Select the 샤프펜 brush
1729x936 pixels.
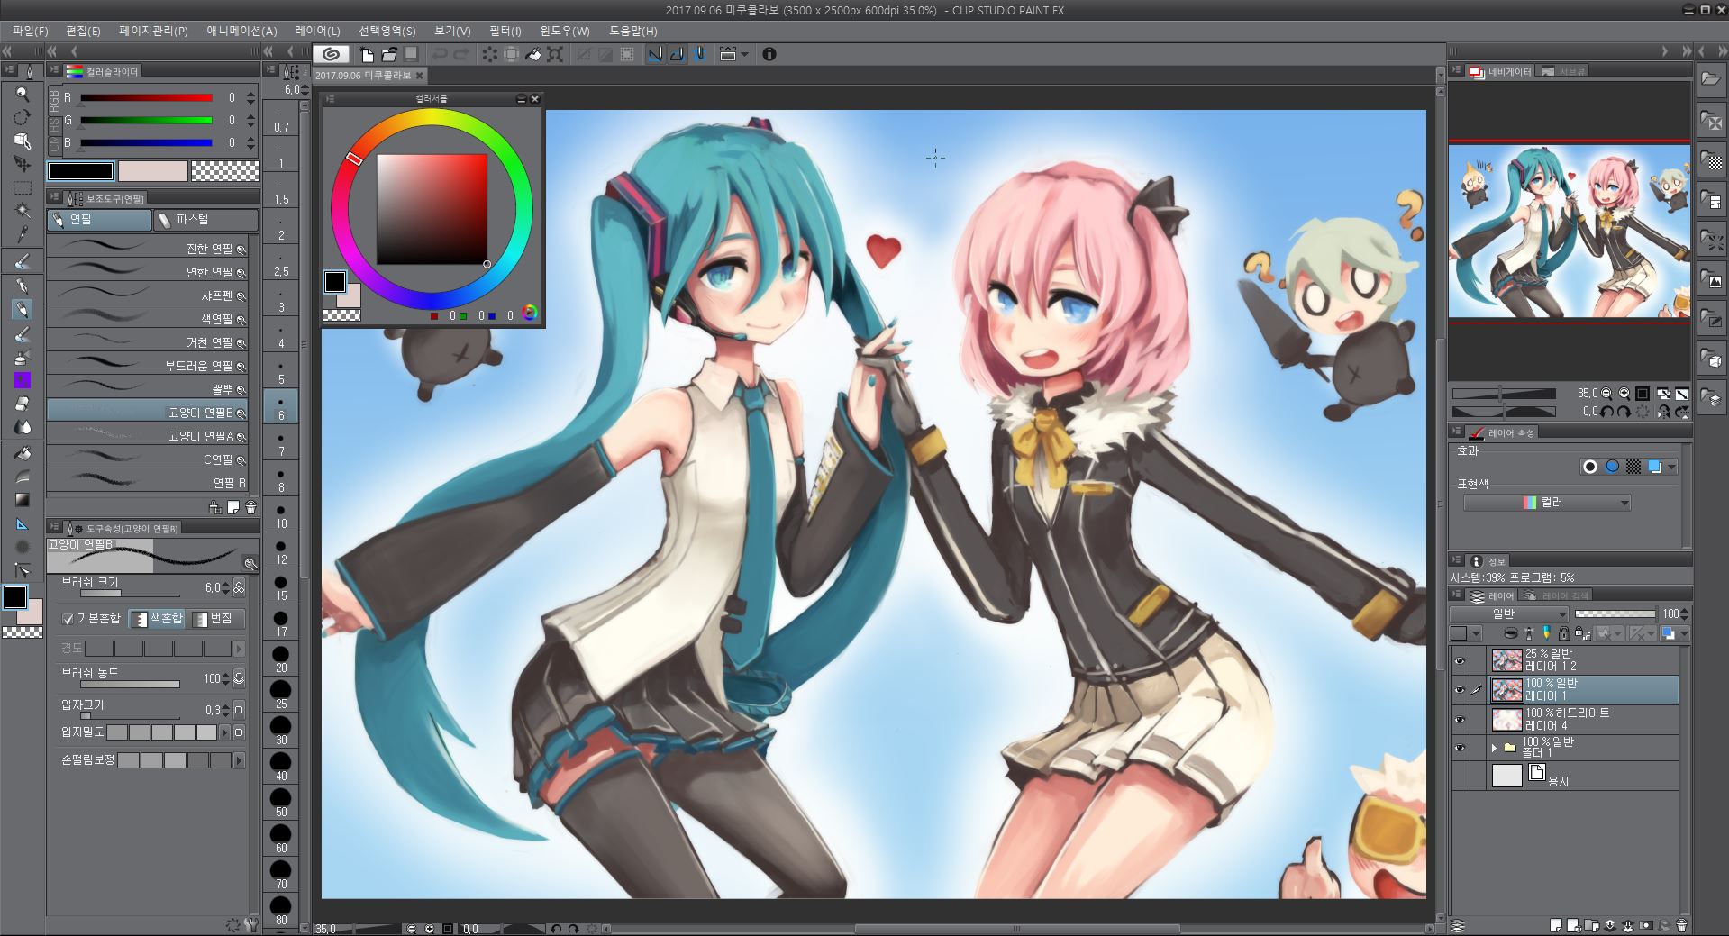click(x=148, y=295)
